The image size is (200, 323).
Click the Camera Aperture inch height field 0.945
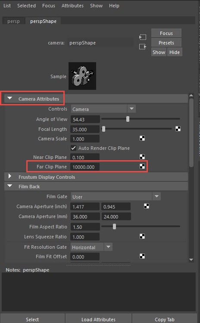pos(116,206)
